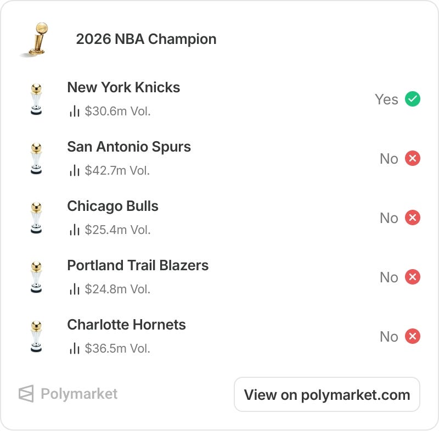
Task: Open the Charlotte Hornets outcome row
Action: pos(219,336)
